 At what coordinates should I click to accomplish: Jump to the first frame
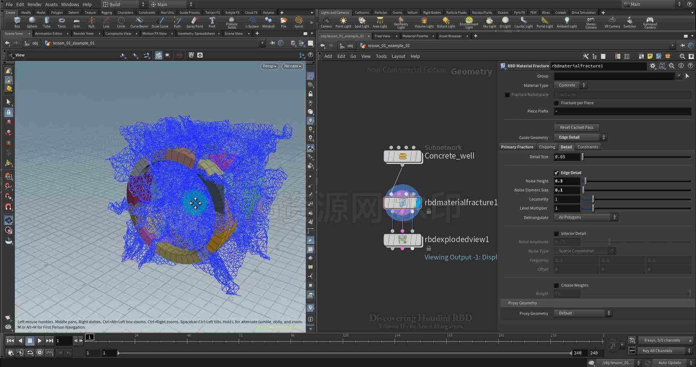click(x=11, y=341)
